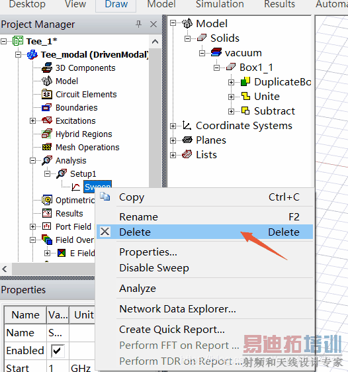Click the Copy icon in context menu
This screenshot has width=348, height=372.
coord(105,197)
